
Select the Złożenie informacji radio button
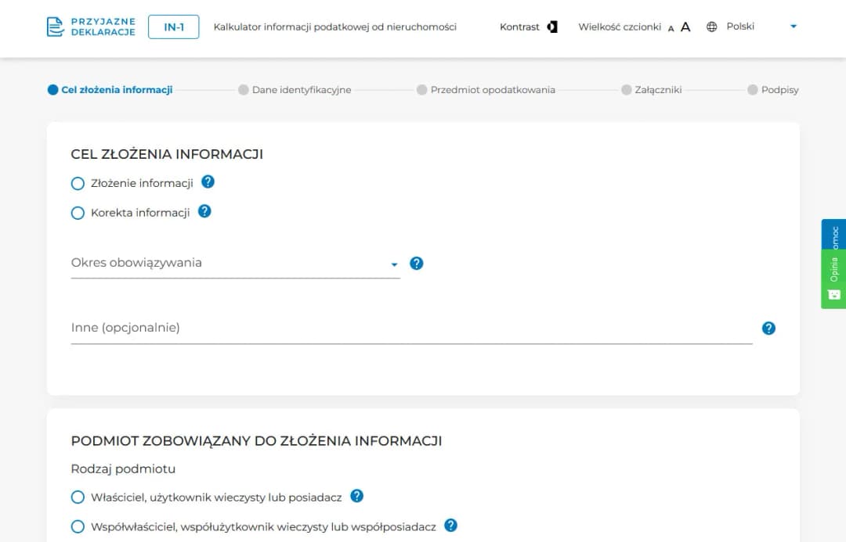tap(78, 183)
